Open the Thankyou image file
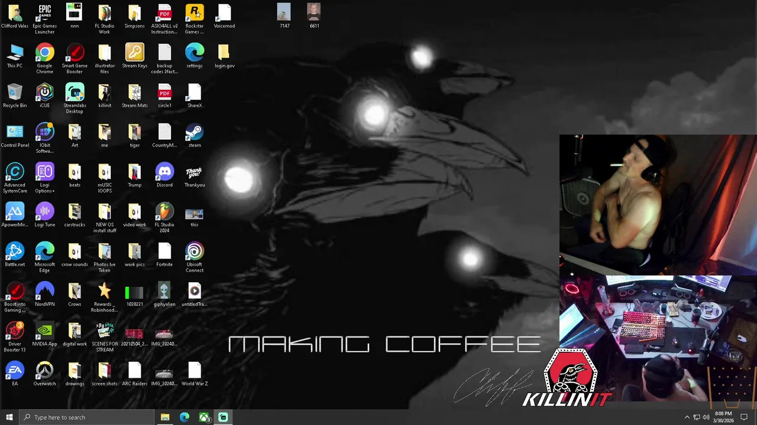Image resolution: width=757 pixels, height=425 pixels. tap(195, 175)
